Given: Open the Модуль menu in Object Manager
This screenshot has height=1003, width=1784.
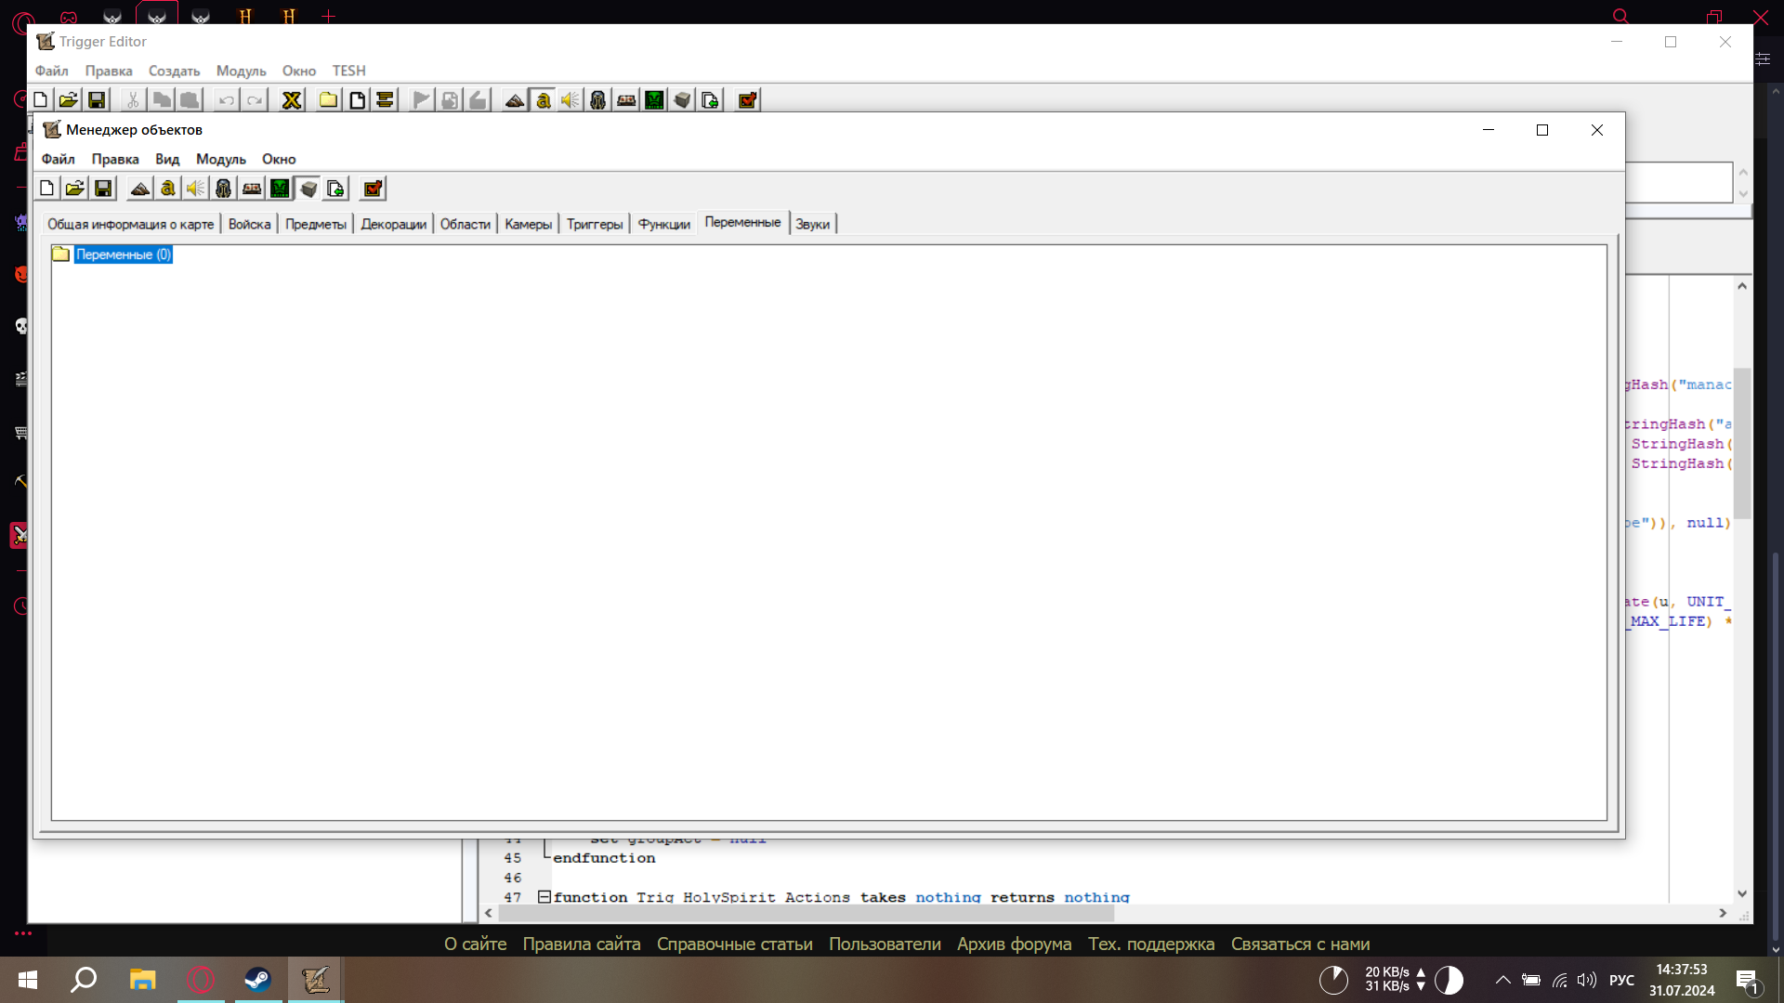Looking at the screenshot, I should (x=220, y=159).
